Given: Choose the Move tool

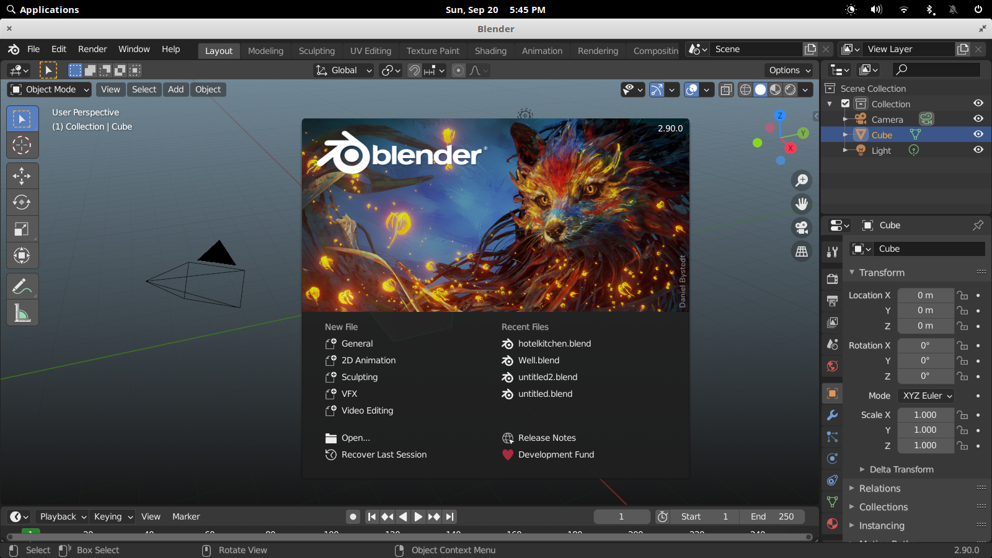Looking at the screenshot, I should click(x=22, y=176).
